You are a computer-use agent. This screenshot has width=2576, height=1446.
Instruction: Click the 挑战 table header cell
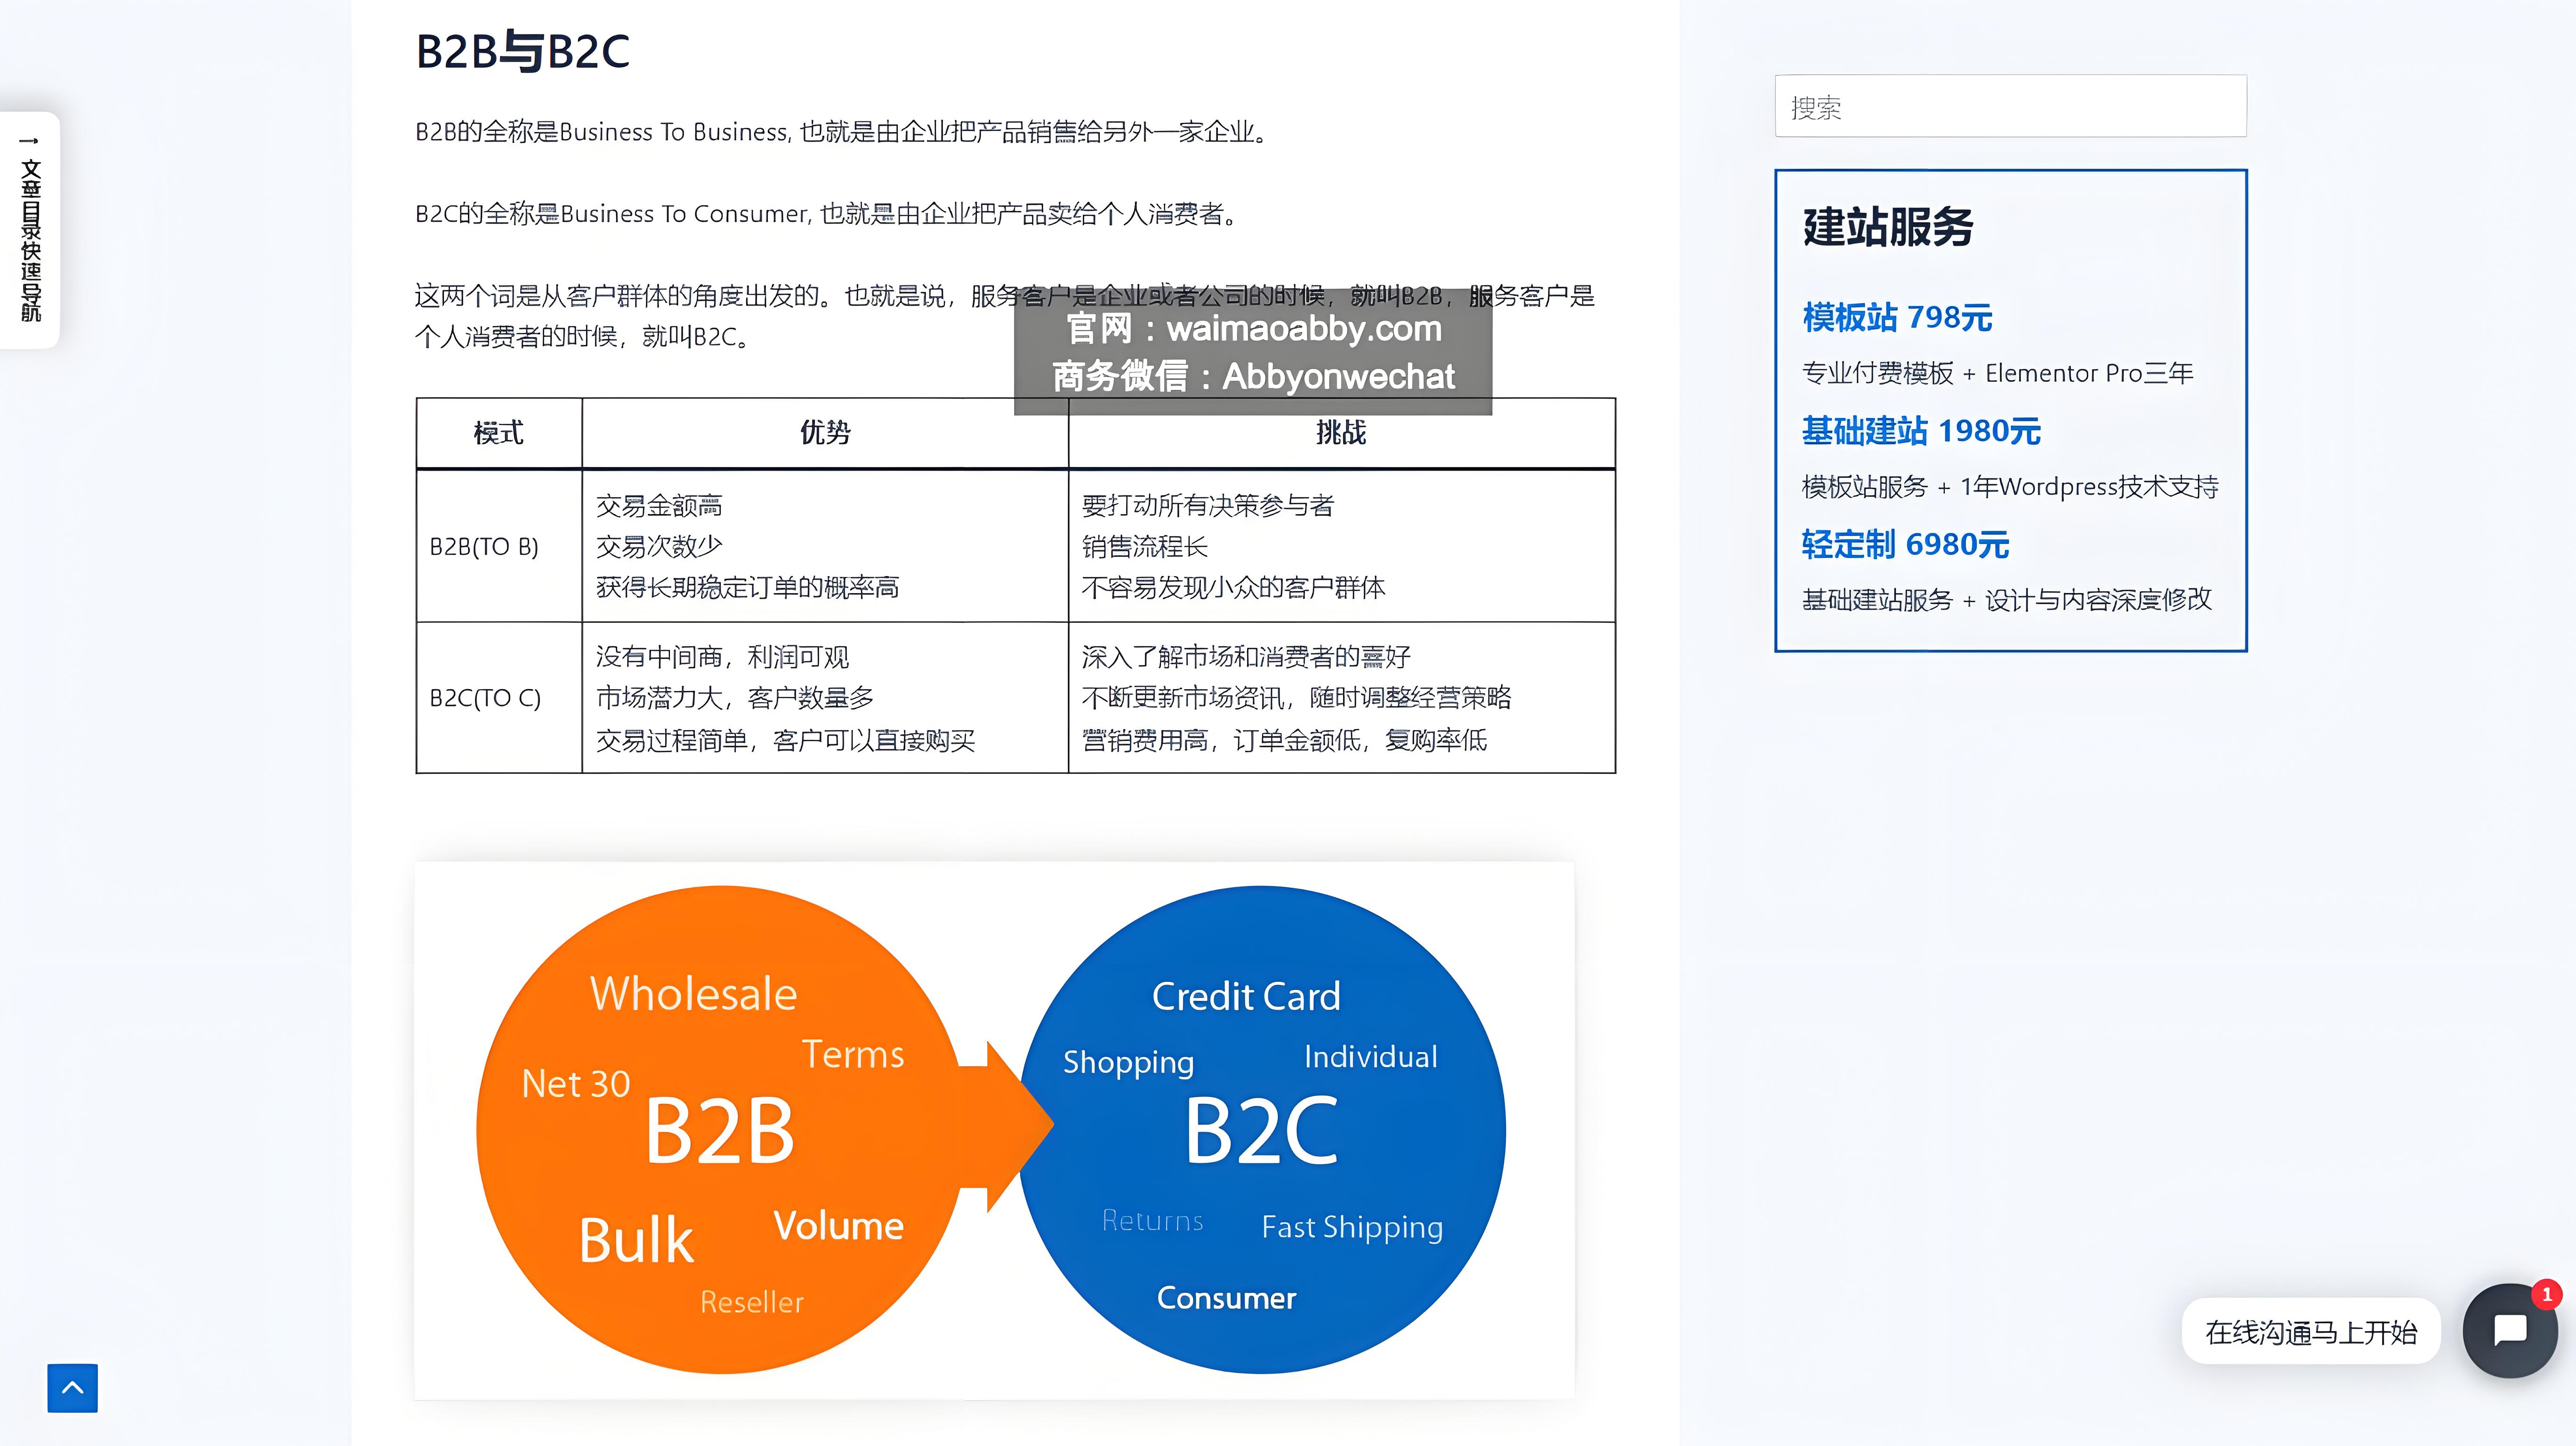point(1341,433)
